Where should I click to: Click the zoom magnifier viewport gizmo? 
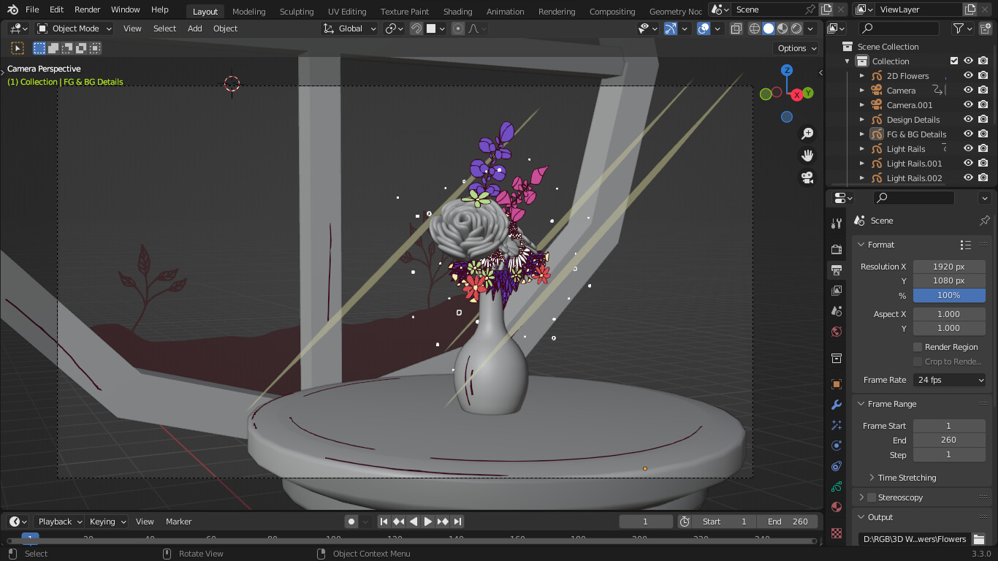[807, 134]
